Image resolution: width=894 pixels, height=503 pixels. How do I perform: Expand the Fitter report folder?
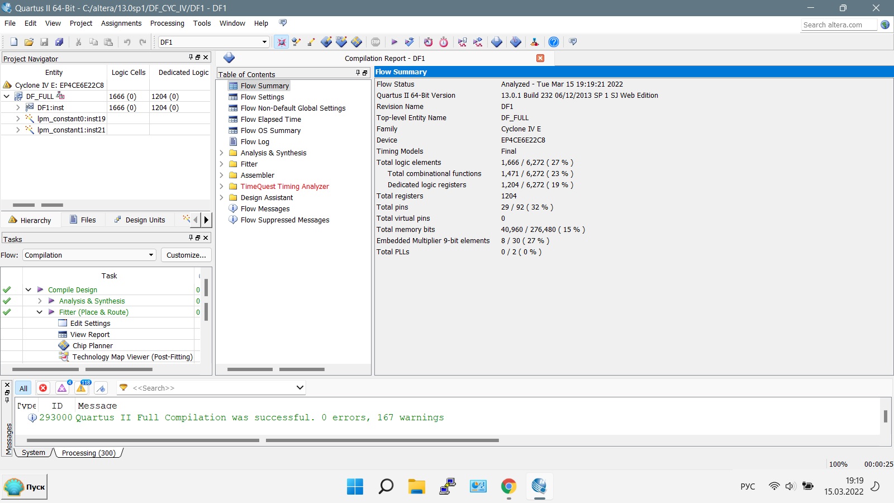click(x=221, y=164)
